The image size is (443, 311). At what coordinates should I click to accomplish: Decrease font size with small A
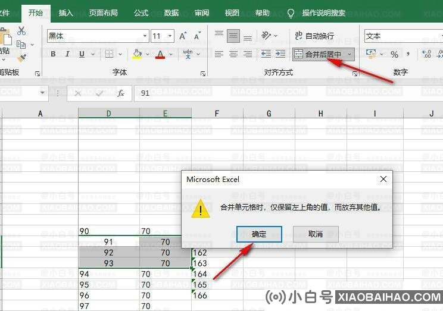(x=197, y=36)
